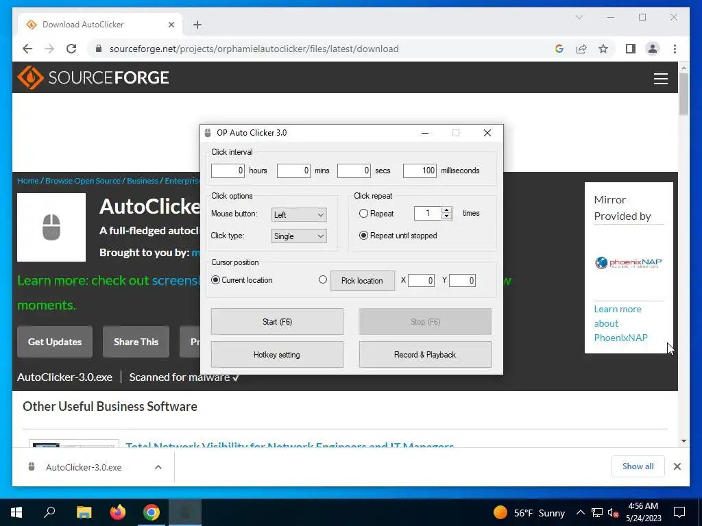Click the page vertical scrollbar thumb

pos(683,94)
